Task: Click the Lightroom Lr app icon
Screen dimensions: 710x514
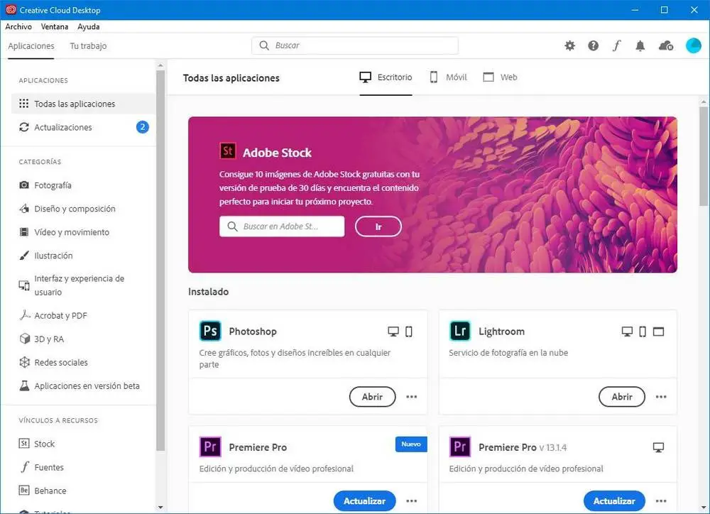Action: coord(460,331)
